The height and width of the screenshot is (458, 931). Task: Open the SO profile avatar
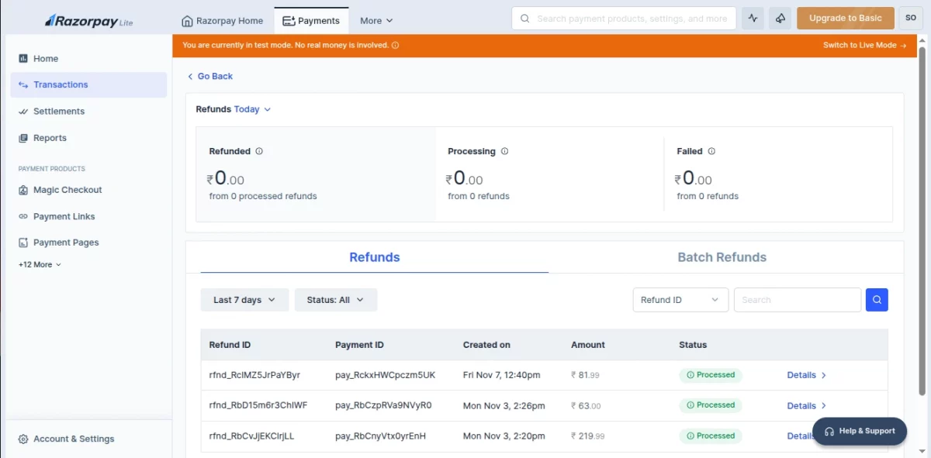910,17
